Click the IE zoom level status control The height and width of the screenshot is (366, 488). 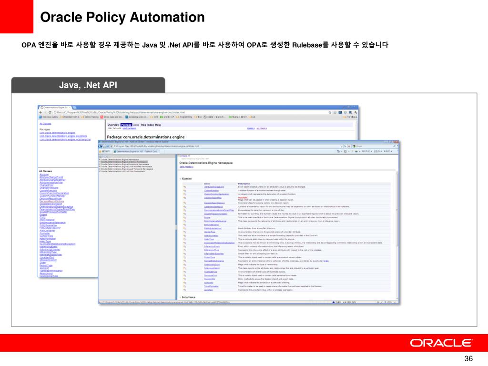coord(389,302)
